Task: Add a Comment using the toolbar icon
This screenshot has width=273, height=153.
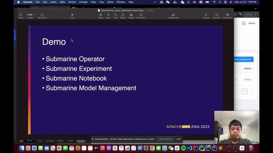Action: (x=141, y=16)
